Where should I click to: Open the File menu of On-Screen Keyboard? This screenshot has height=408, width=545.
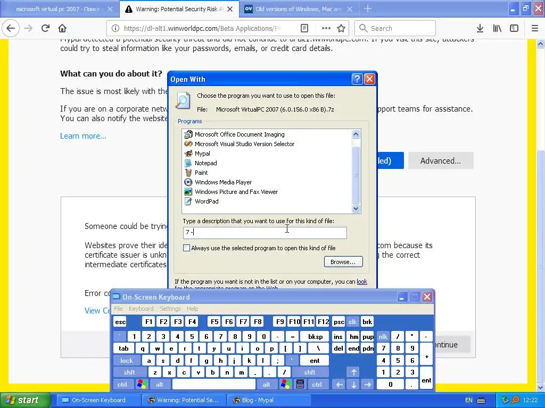pos(118,309)
